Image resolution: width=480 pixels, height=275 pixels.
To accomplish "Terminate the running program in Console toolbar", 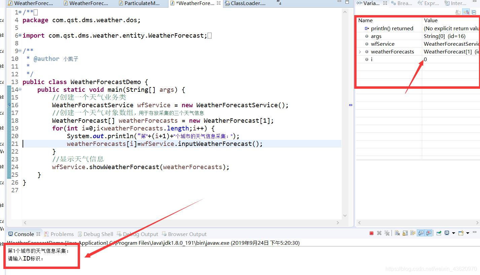I will pos(371,233).
